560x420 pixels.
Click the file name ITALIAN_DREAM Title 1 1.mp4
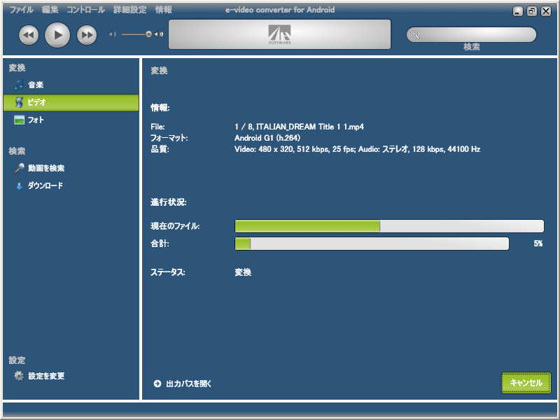coord(309,127)
